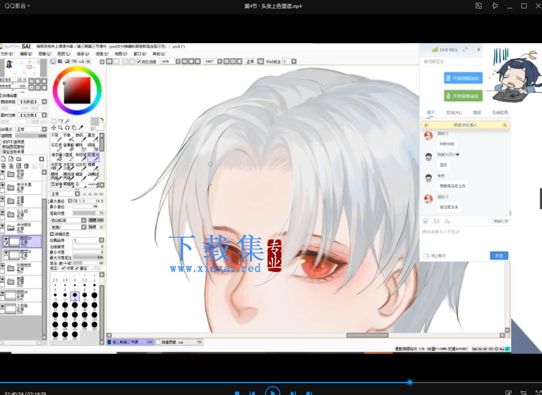Open the QQ影音 main menu dropdown
Viewport: 542px width, 395px height.
[17, 6]
